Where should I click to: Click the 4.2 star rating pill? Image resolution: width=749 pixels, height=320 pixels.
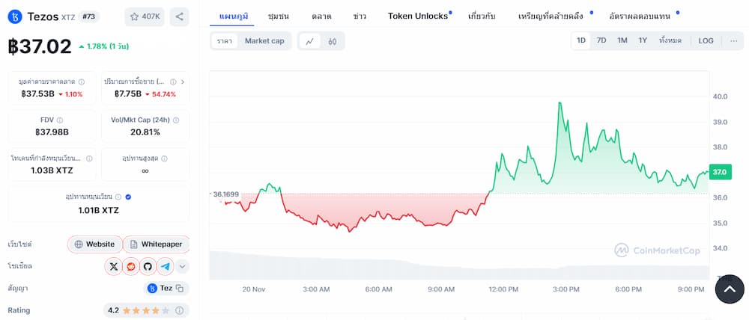146,310
